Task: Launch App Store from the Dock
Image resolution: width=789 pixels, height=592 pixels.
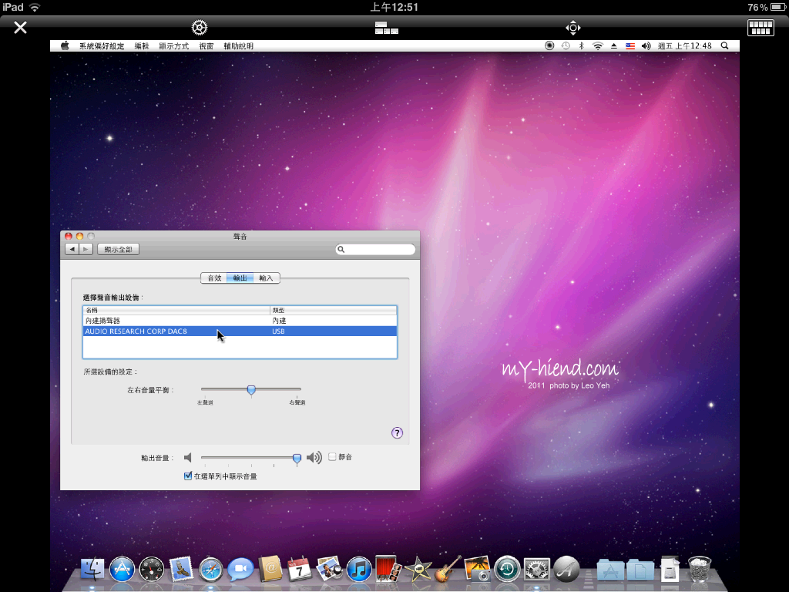Action: click(x=123, y=570)
